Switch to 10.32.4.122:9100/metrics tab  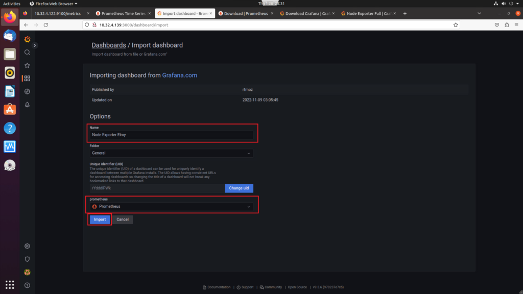coord(57,14)
